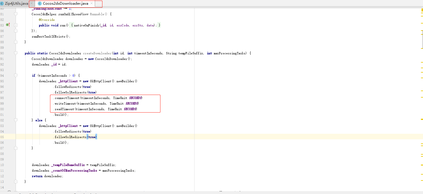
Task: Click the 'downloader._id = id;' statement
Action: click(x=49, y=64)
